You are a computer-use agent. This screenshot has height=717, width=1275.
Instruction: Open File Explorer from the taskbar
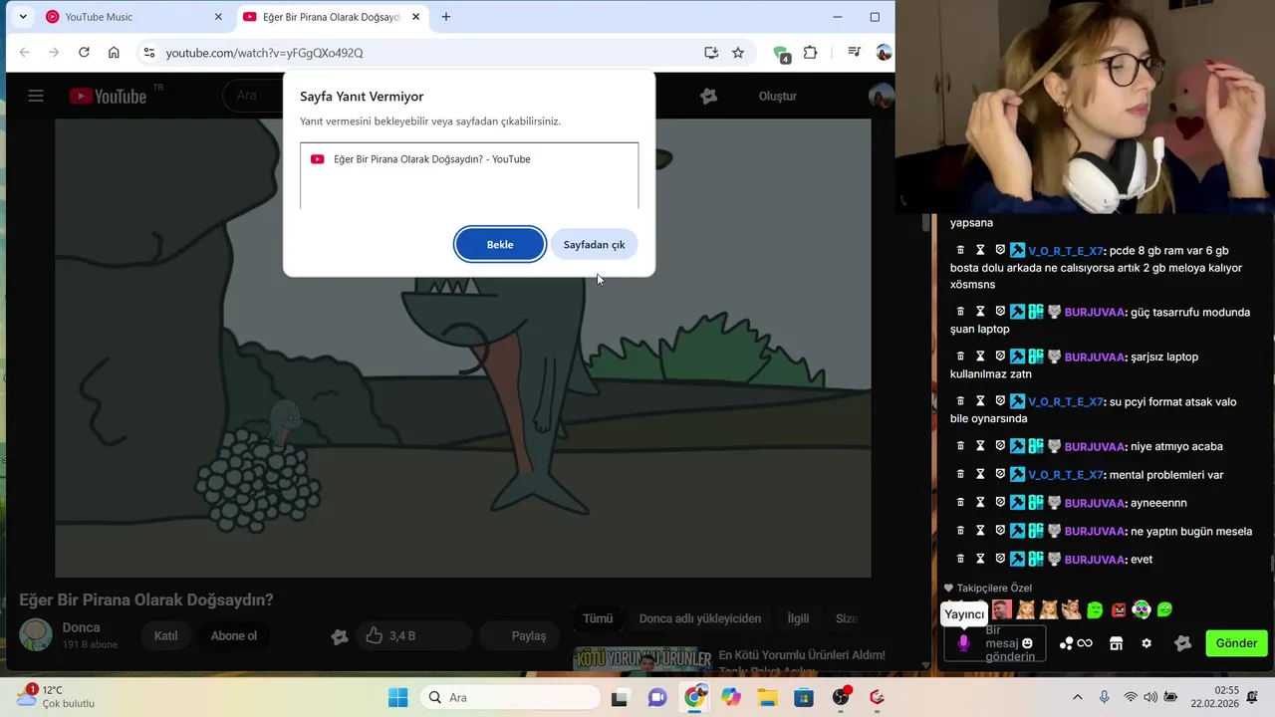coord(767,697)
